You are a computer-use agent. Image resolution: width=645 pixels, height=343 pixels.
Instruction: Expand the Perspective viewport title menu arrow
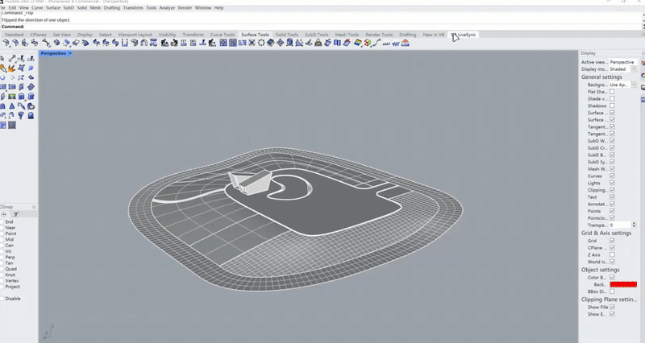point(70,53)
